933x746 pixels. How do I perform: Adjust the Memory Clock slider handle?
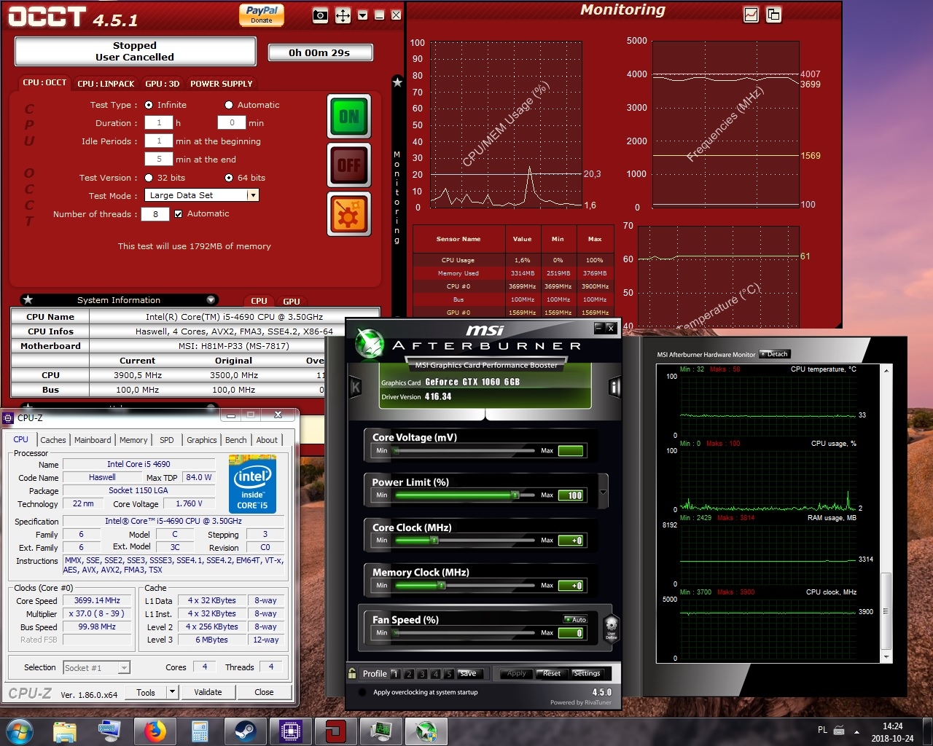click(x=442, y=586)
